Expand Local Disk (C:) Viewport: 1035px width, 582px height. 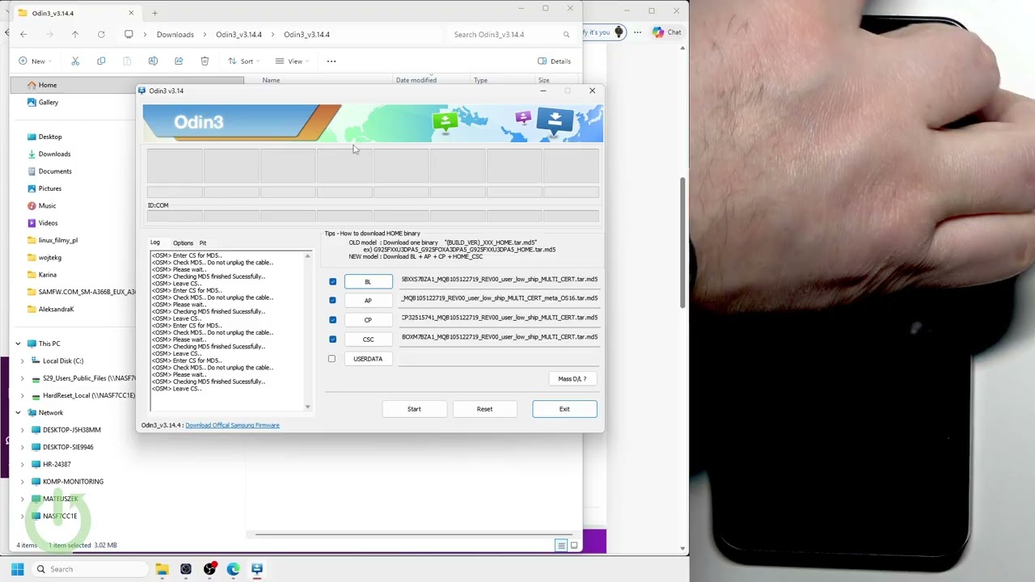(x=22, y=361)
